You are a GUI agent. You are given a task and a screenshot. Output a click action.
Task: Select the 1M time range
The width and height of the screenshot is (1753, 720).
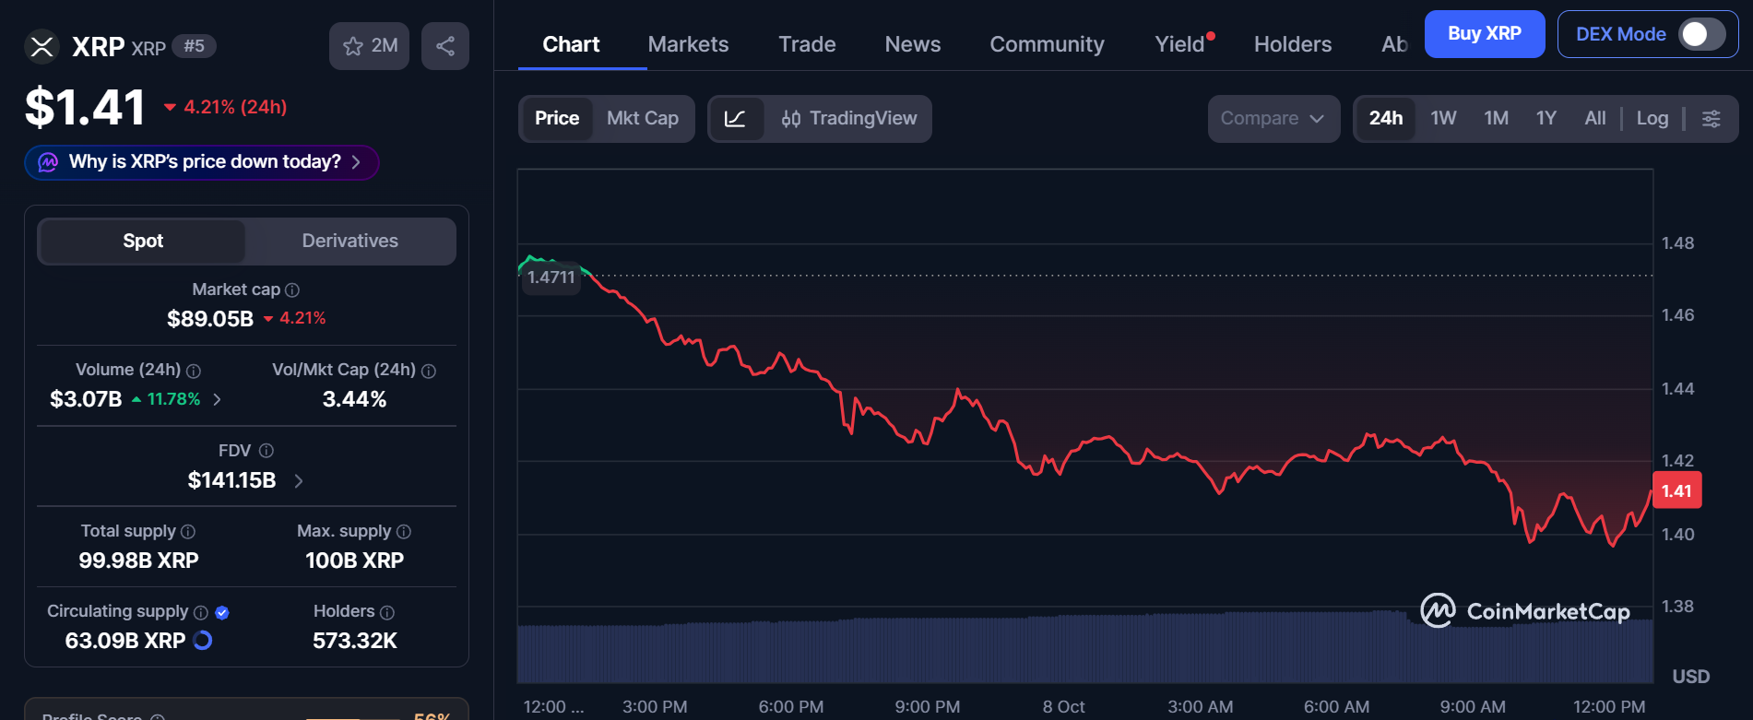pyautogui.click(x=1496, y=119)
